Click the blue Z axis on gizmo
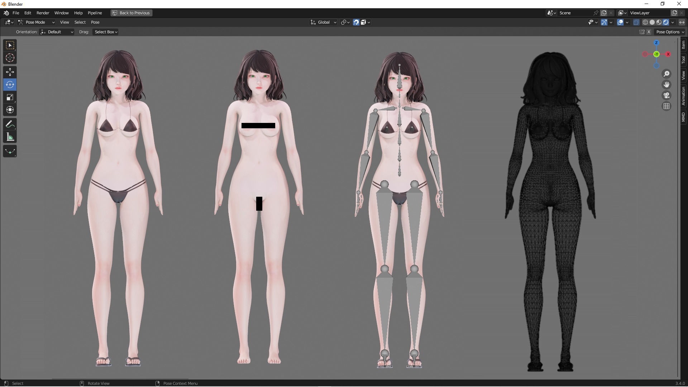The width and height of the screenshot is (688, 387). 656,43
